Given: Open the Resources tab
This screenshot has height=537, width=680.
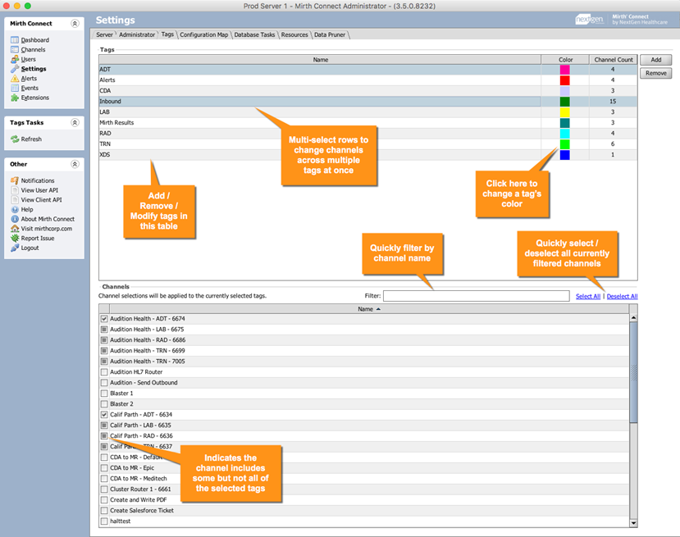Looking at the screenshot, I should 294,34.
